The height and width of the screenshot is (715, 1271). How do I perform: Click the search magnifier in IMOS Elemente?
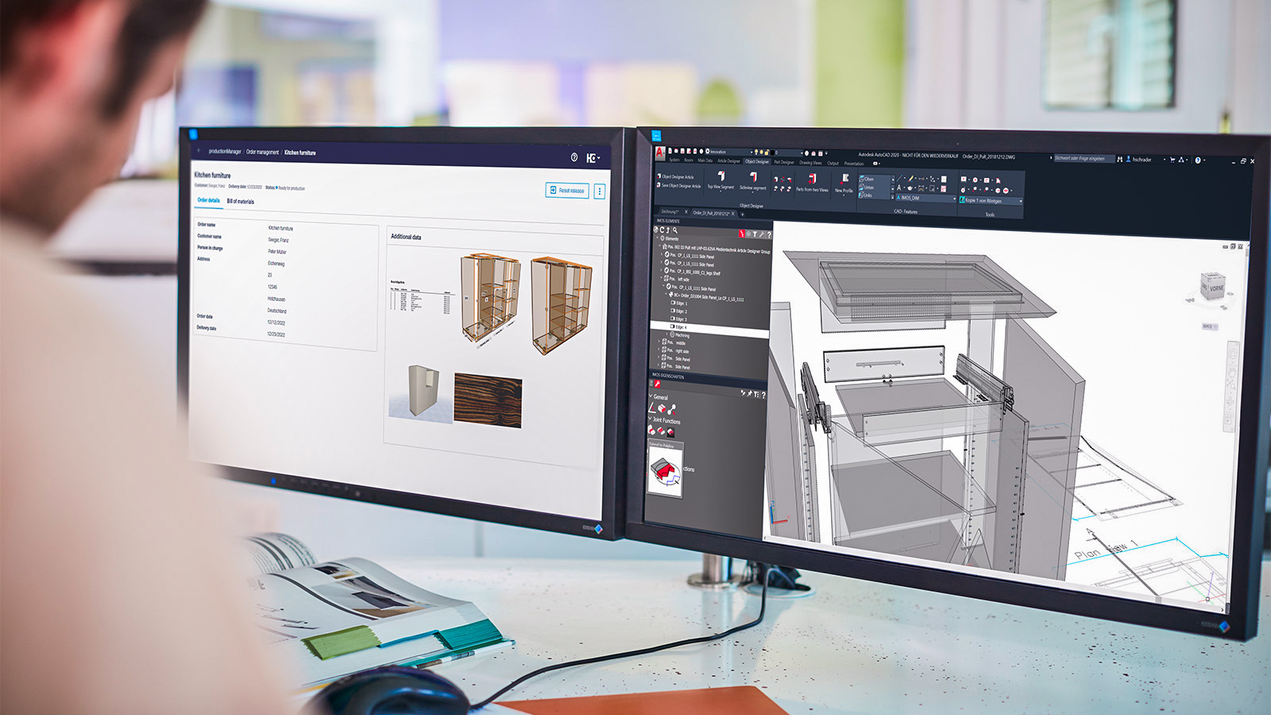click(x=675, y=230)
